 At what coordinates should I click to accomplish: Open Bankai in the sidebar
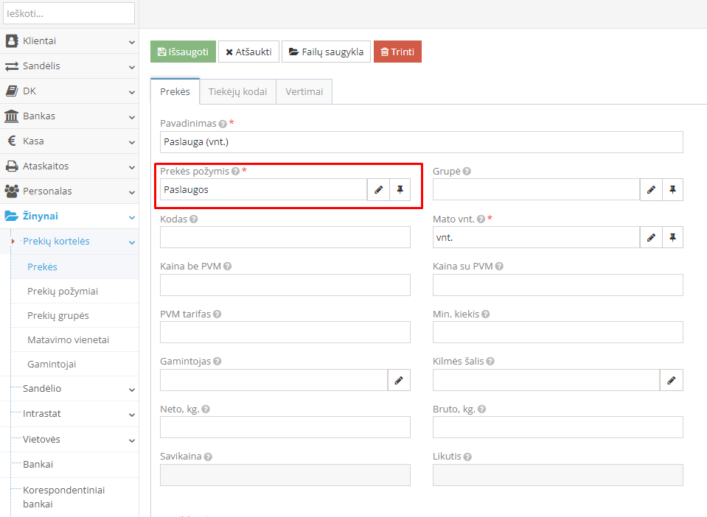point(38,464)
